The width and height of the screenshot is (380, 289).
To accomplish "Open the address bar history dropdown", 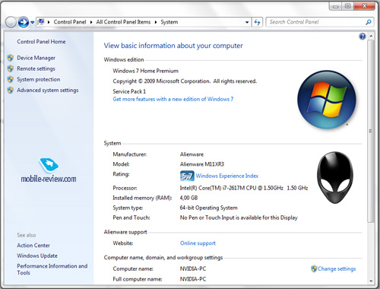I will coord(247,22).
